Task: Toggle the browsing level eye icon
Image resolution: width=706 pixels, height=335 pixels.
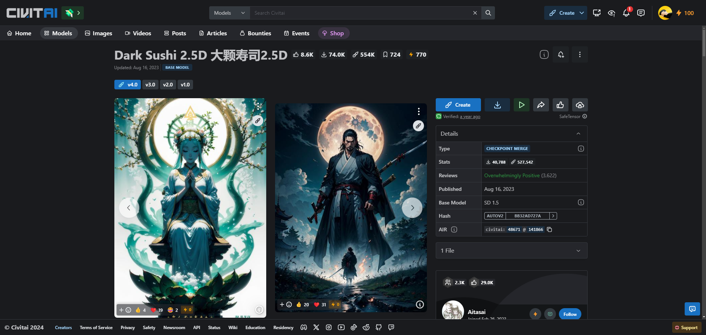Action: tap(611, 13)
